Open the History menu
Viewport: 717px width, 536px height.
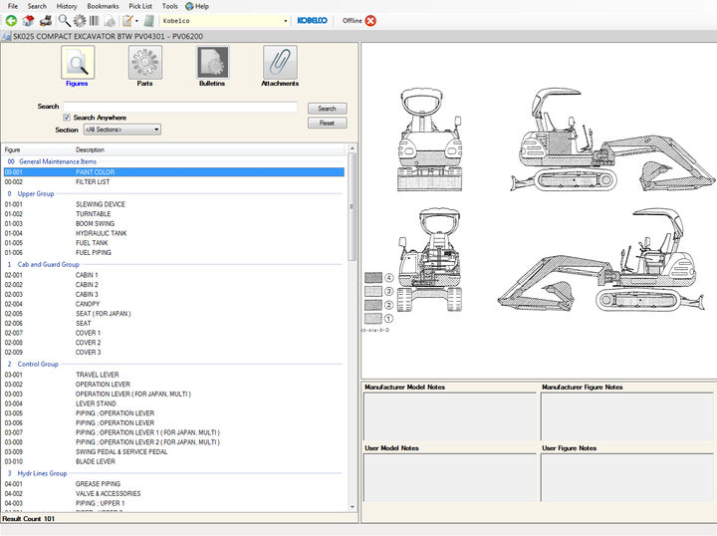tap(67, 6)
